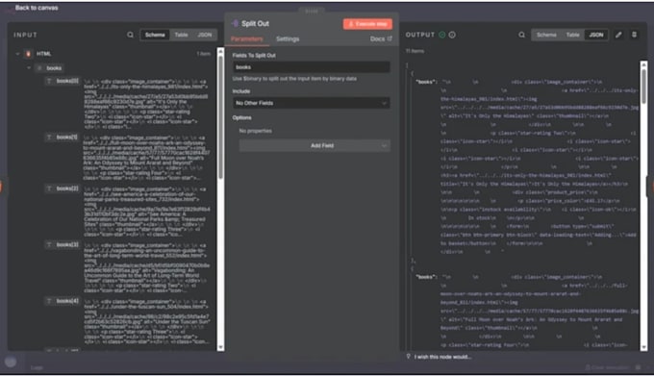Click the user avatar at bottom left

coord(11,362)
